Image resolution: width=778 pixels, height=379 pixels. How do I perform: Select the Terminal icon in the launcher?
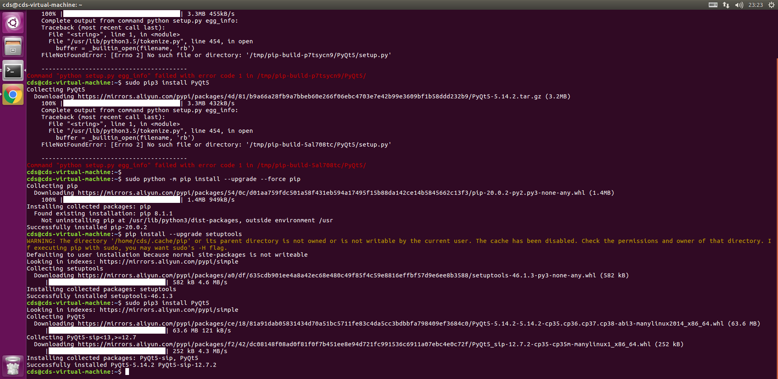pyautogui.click(x=13, y=70)
